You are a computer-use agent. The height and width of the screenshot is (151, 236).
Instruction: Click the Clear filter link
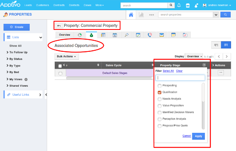click(179, 71)
